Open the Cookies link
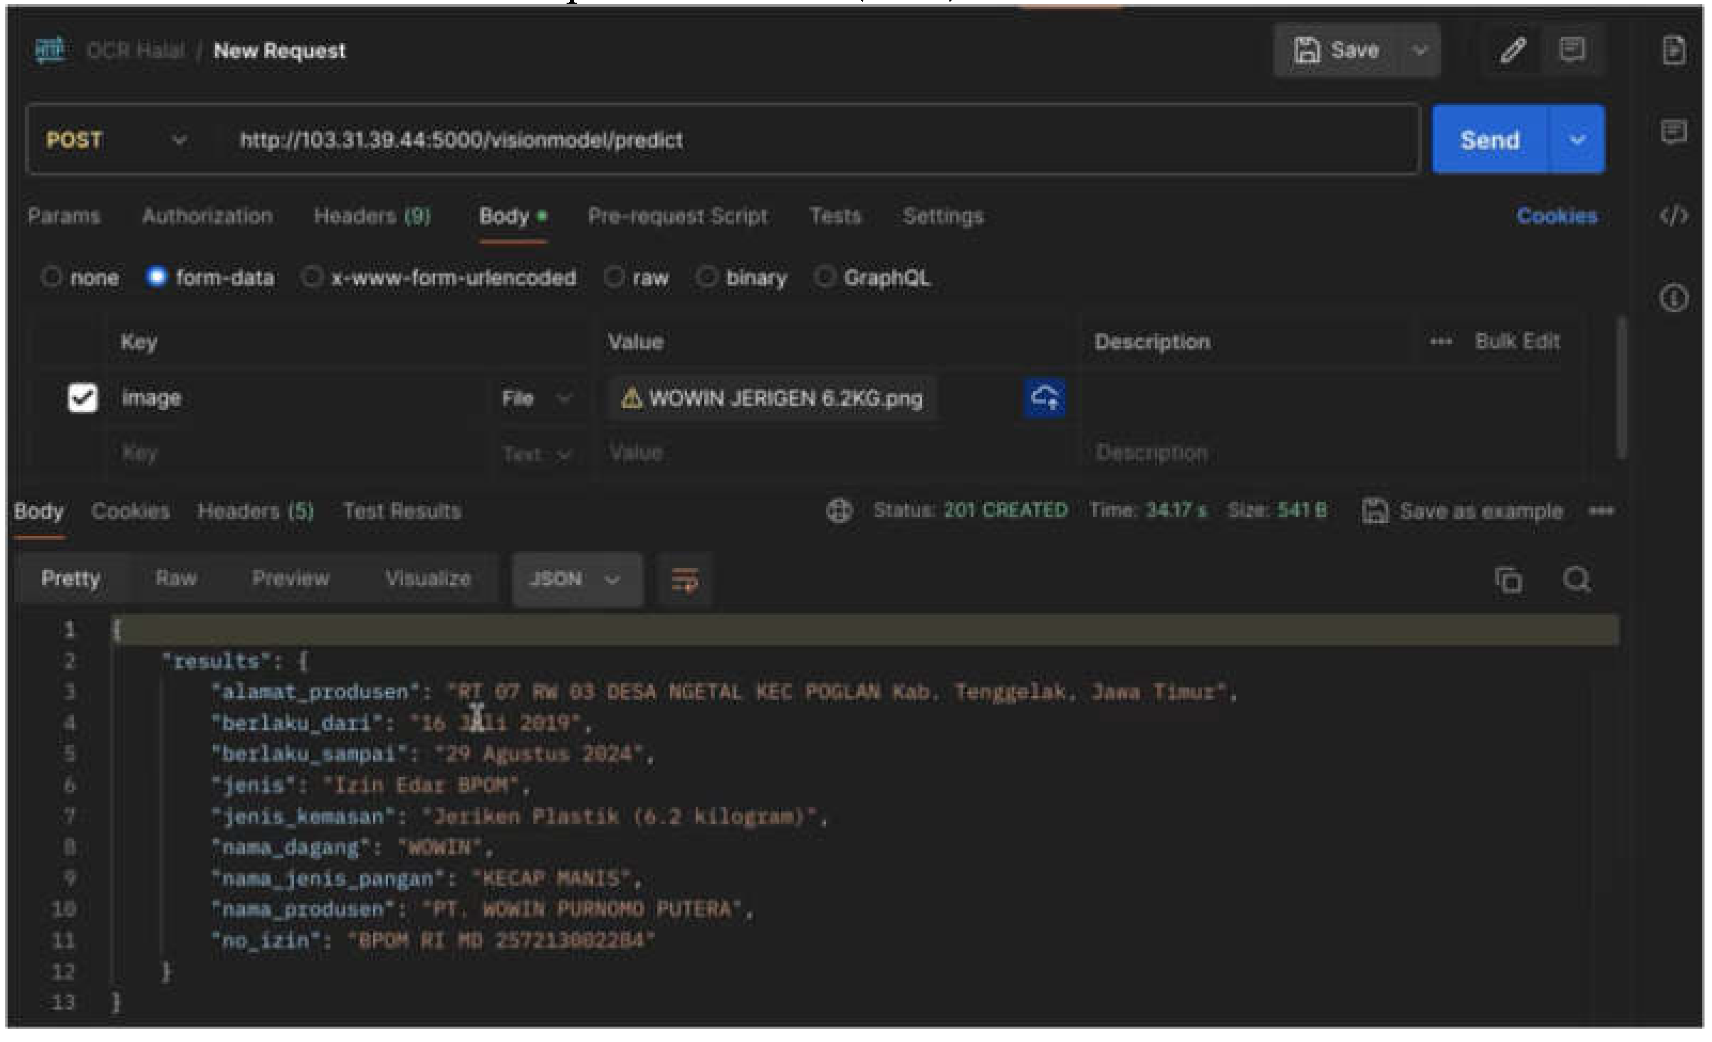 coord(1557,216)
